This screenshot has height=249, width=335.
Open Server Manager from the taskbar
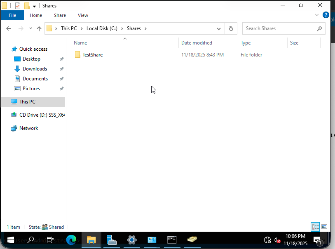pos(112,240)
